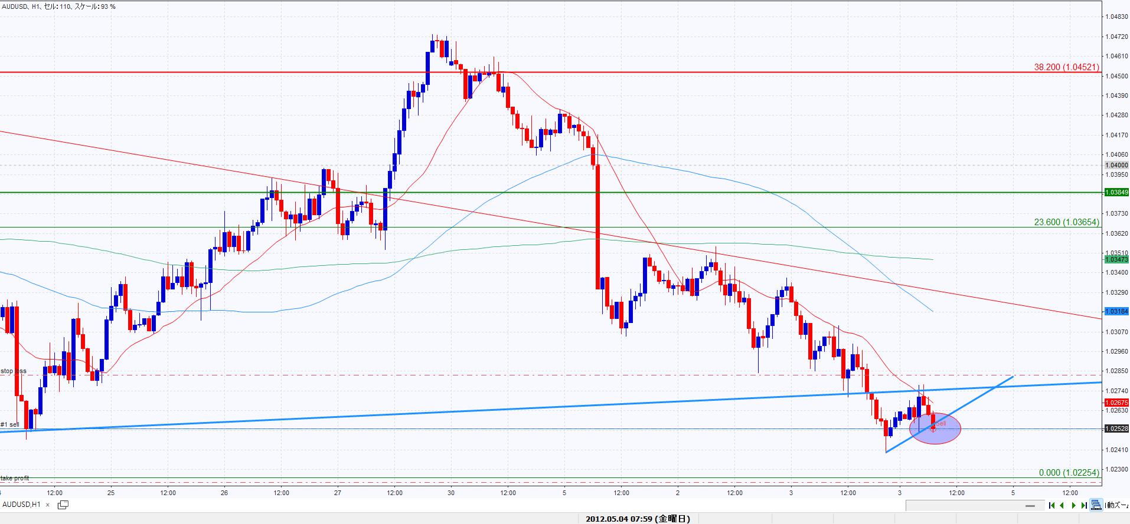The width and height of the screenshot is (1130, 524).
Task: Select the take profit level line label
Action: tap(15, 478)
